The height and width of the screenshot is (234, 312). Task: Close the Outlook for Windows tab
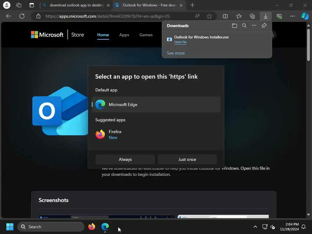[181, 5]
